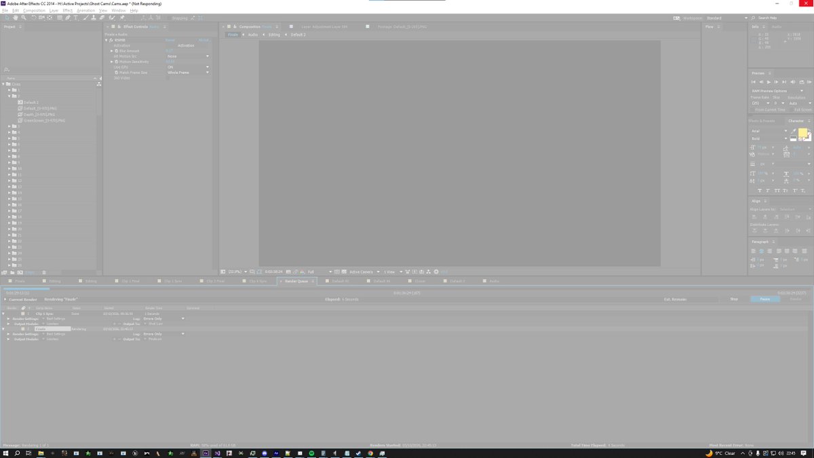The width and height of the screenshot is (814, 458).
Task: Select the Hand tool
Action: pos(15,18)
